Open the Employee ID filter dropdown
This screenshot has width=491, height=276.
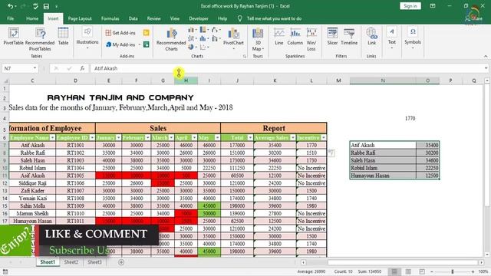[92, 138]
